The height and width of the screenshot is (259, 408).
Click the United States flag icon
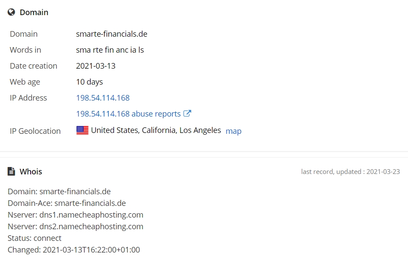(82, 130)
